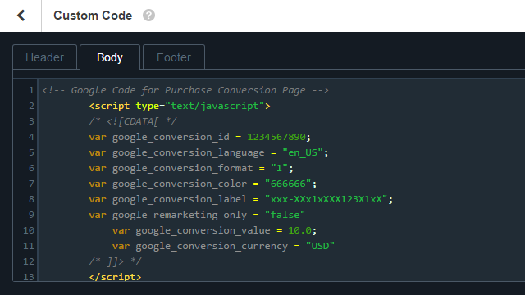Open the Footer tab
The image size is (525, 295).
tap(174, 57)
